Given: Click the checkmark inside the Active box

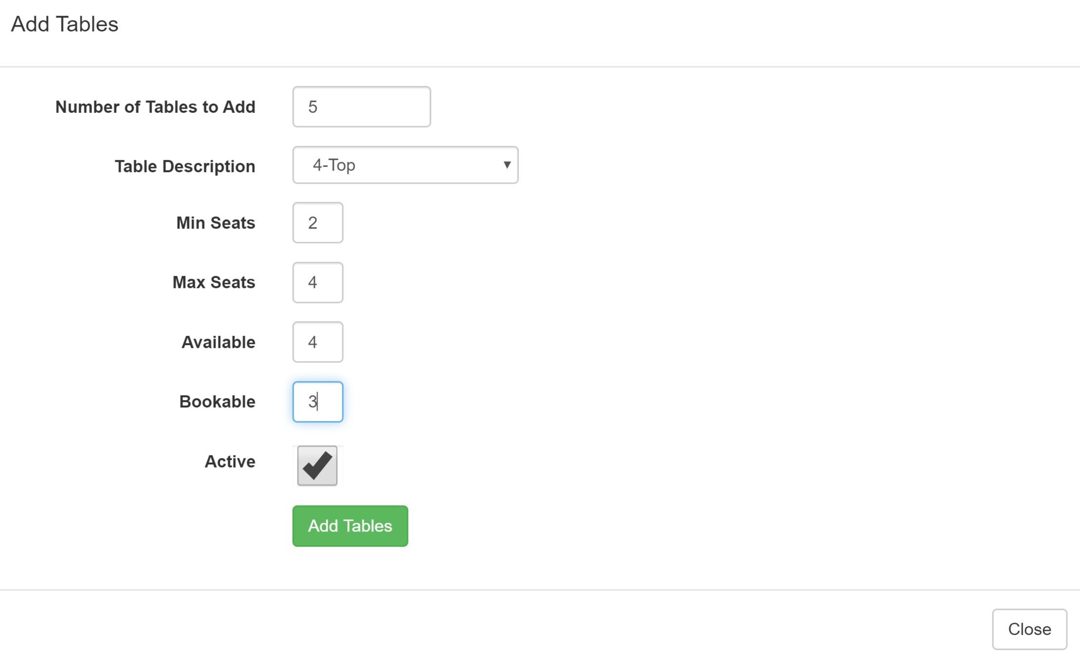Looking at the screenshot, I should [x=318, y=466].
